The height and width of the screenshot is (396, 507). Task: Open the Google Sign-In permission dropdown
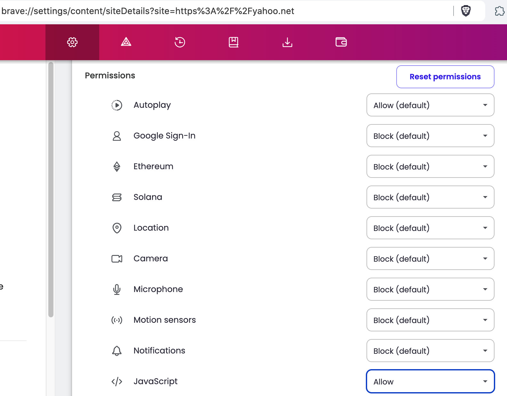(430, 136)
